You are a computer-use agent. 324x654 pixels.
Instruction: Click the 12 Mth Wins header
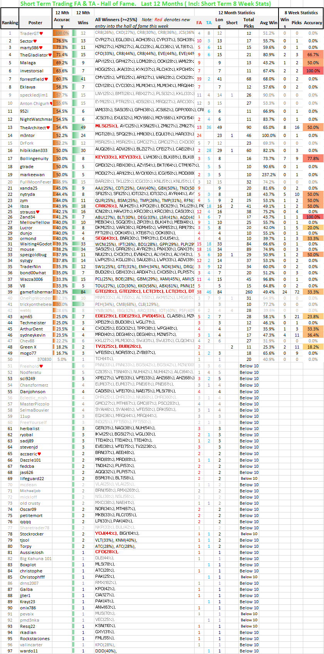[x=83, y=18]
